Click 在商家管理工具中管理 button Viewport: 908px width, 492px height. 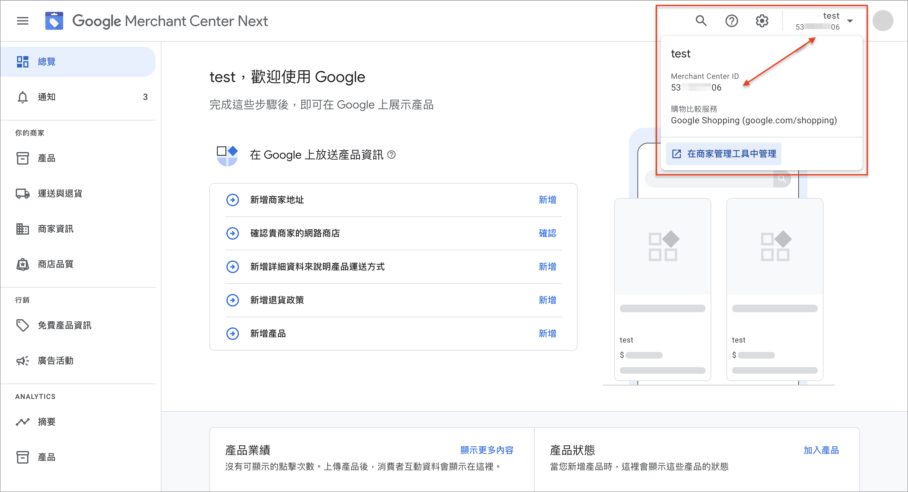723,154
